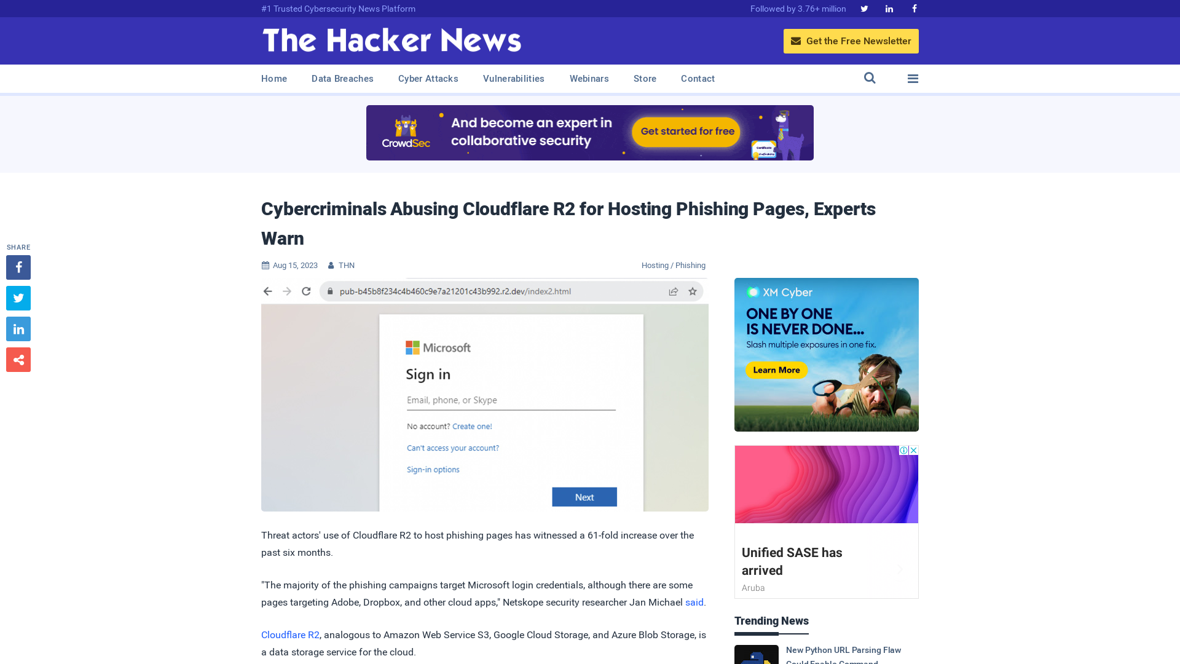Toggle the external link icon in browser bar
The image size is (1180, 664).
pyautogui.click(x=673, y=290)
